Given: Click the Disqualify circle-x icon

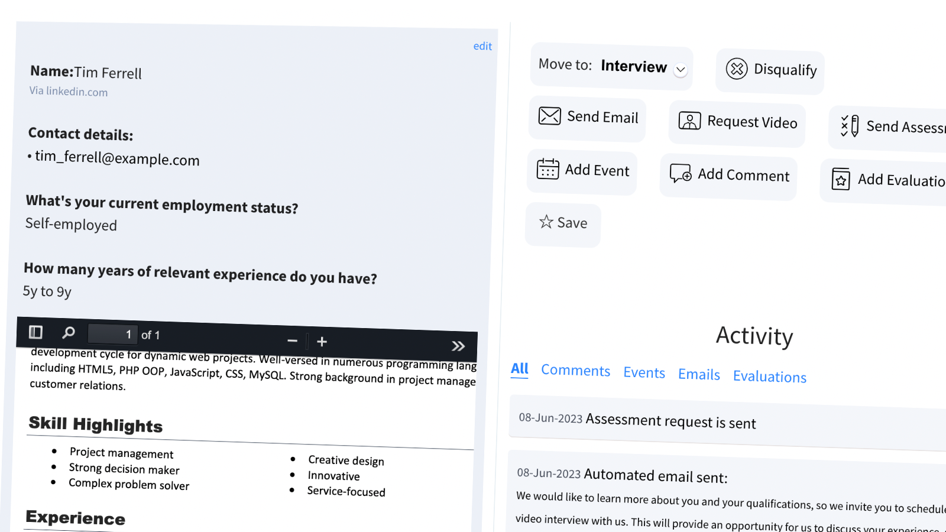Looking at the screenshot, I should coord(737,69).
